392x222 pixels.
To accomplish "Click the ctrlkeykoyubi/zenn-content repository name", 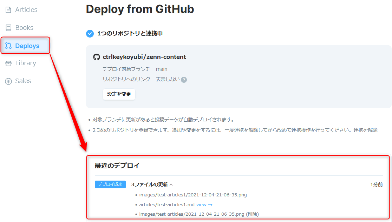I will pos(144,57).
